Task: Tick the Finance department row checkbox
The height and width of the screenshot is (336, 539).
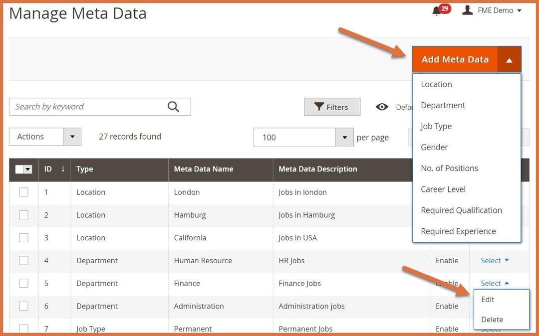Action: point(23,283)
